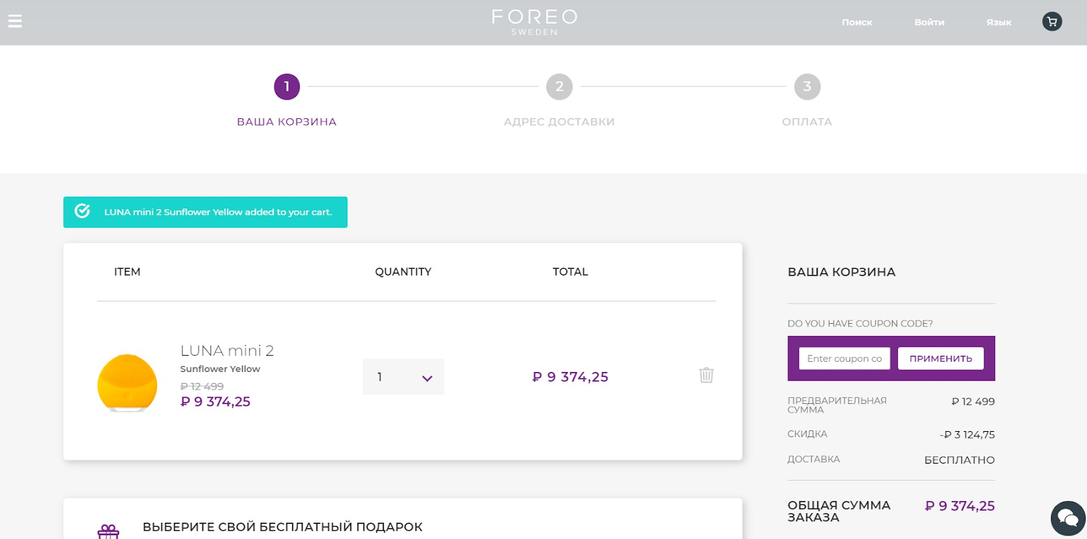This screenshot has width=1087, height=539.
Task: Click the ITEM column header
Action: tap(127, 272)
